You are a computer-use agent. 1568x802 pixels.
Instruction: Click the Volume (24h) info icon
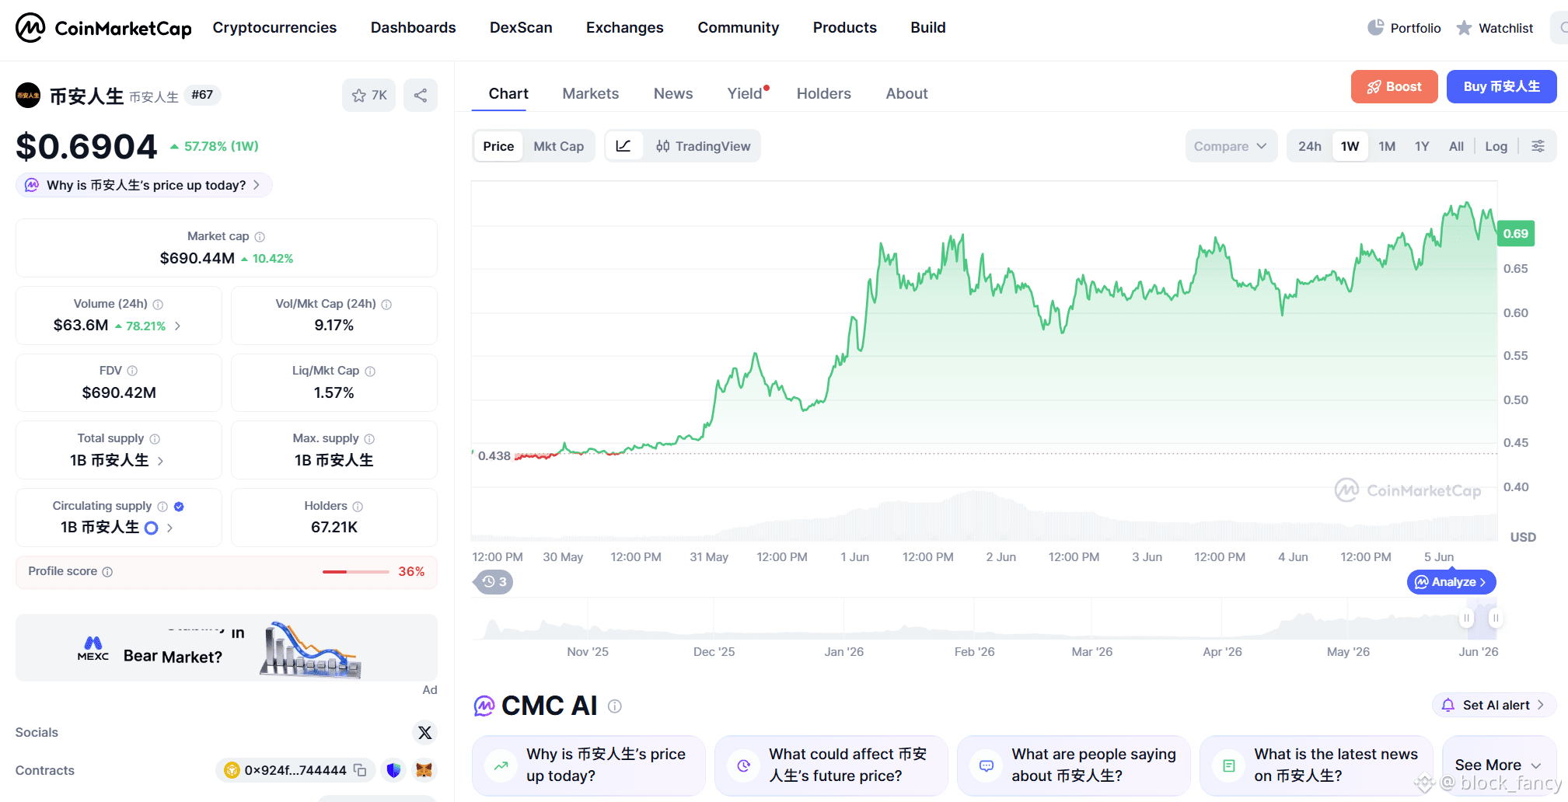tap(158, 304)
